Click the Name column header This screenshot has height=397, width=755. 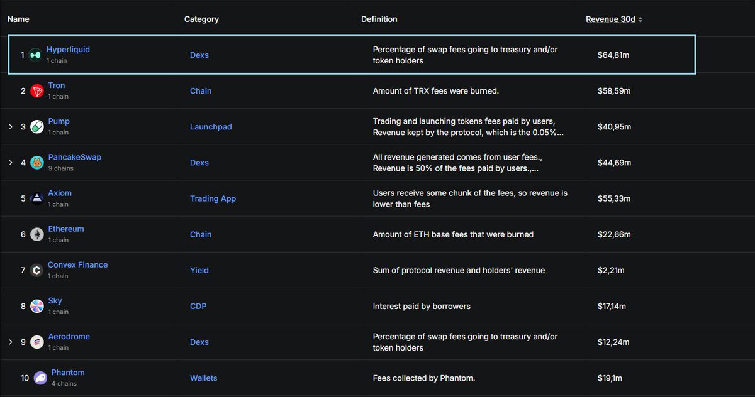[18, 19]
